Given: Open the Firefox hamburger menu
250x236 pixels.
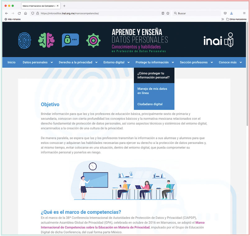Looking at the screenshot, I should tap(244, 13).
